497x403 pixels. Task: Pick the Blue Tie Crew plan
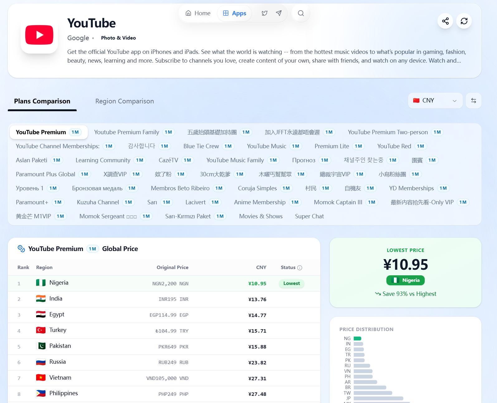(x=209, y=146)
